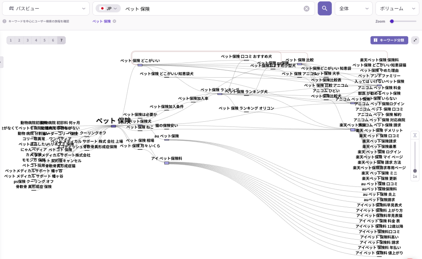Switch to depth level 3 tab
This screenshot has height=259, width=422.
pyautogui.click(x=28, y=40)
